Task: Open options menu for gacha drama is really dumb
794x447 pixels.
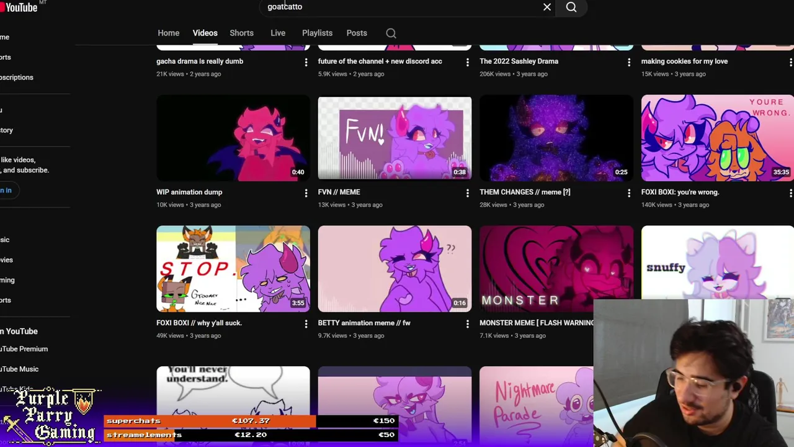Action: (x=306, y=63)
